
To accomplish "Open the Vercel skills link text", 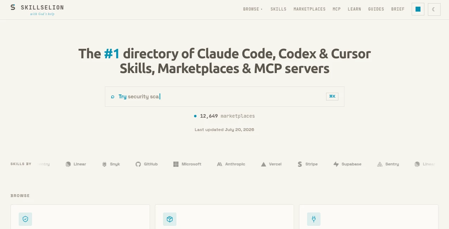I will (x=275, y=164).
